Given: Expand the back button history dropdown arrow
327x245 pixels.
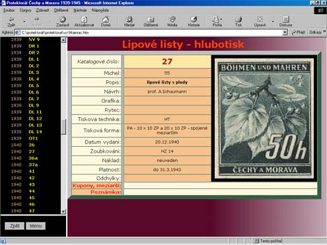Looking at the screenshot, I should (24, 22).
